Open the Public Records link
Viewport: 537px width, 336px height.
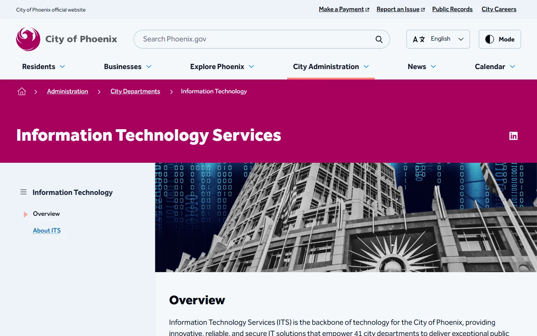pos(452,9)
